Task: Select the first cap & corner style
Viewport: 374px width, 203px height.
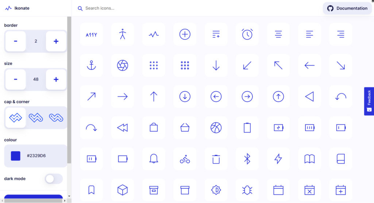Action: pyautogui.click(x=15, y=118)
